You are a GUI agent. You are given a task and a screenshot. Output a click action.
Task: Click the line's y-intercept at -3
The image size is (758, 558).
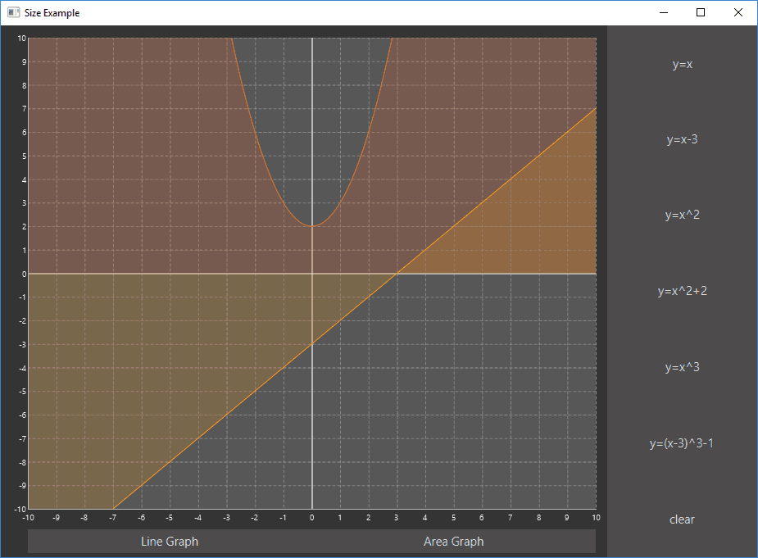[312, 344]
